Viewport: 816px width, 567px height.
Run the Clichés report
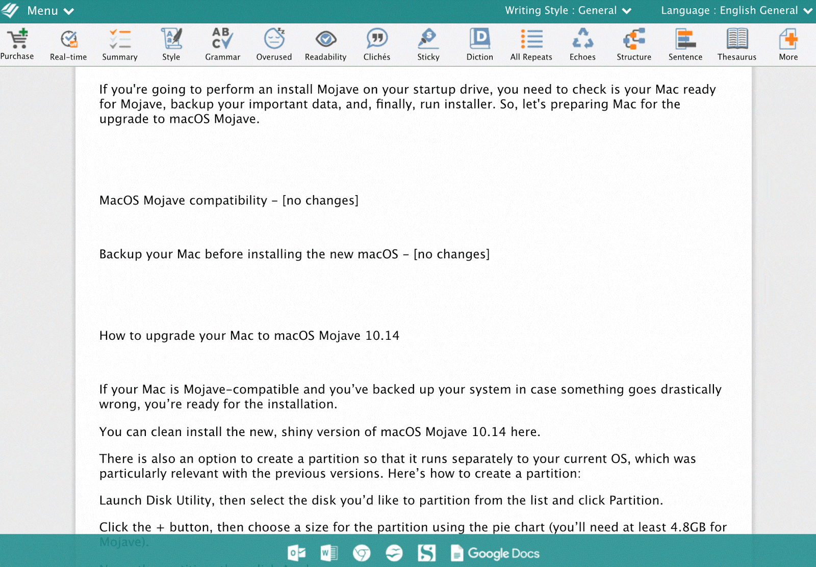click(x=377, y=45)
